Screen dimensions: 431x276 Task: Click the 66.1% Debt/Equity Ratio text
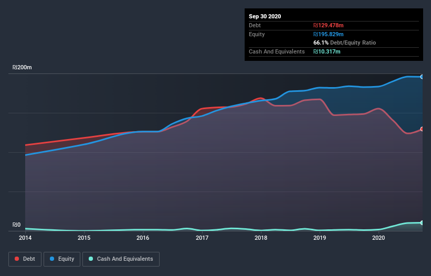[344, 43]
